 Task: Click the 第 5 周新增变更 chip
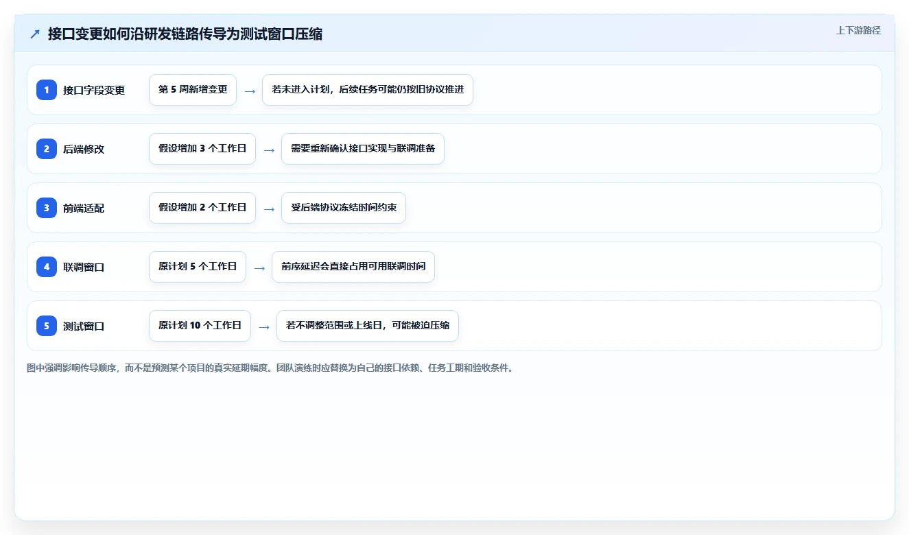(193, 90)
